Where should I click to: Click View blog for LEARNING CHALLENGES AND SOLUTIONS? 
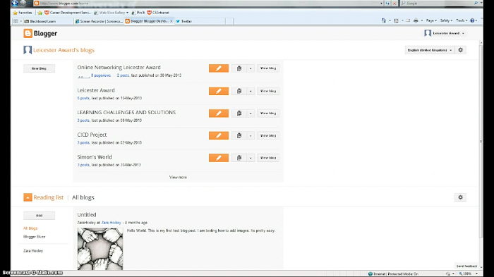(x=268, y=113)
